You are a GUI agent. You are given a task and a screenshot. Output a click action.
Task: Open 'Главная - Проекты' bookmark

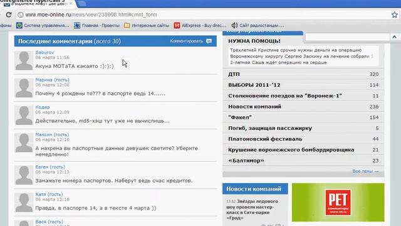pos(96,25)
